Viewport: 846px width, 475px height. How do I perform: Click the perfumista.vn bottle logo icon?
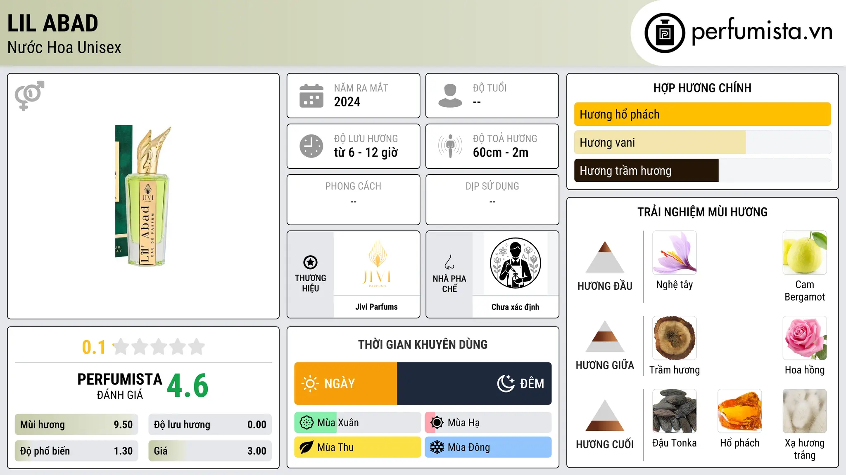click(665, 33)
